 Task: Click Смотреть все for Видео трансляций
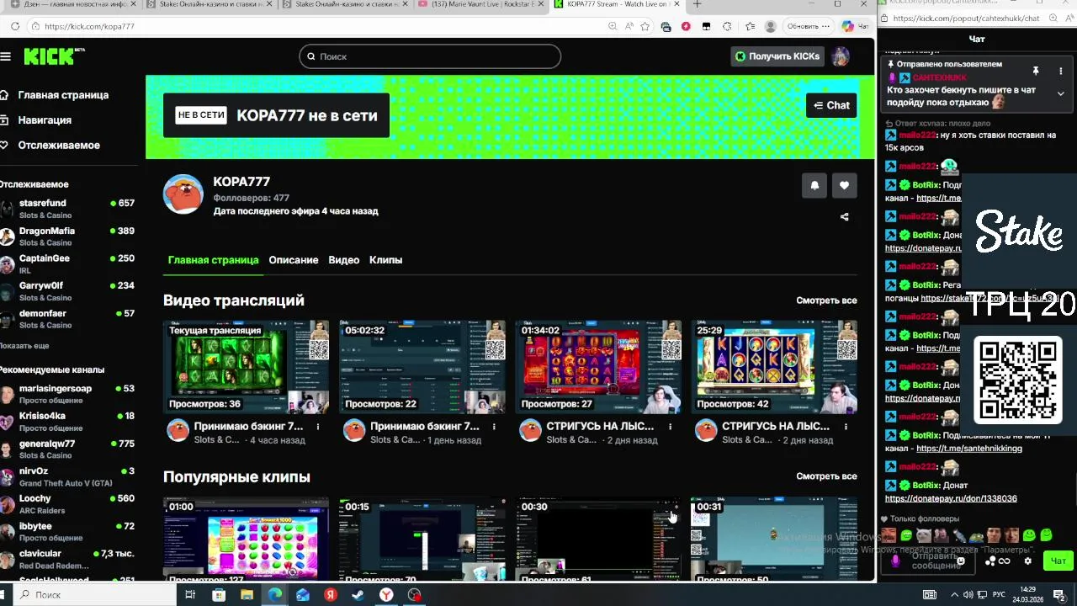826,300
